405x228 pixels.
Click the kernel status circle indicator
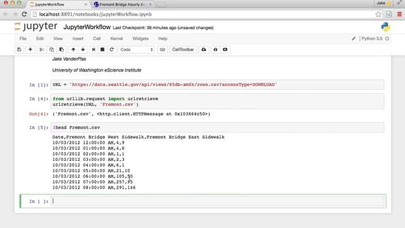(387, 39)
